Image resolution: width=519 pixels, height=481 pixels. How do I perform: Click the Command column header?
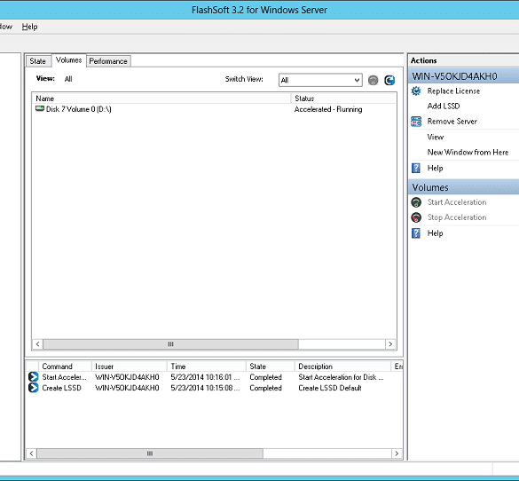(x=65, y=367)
